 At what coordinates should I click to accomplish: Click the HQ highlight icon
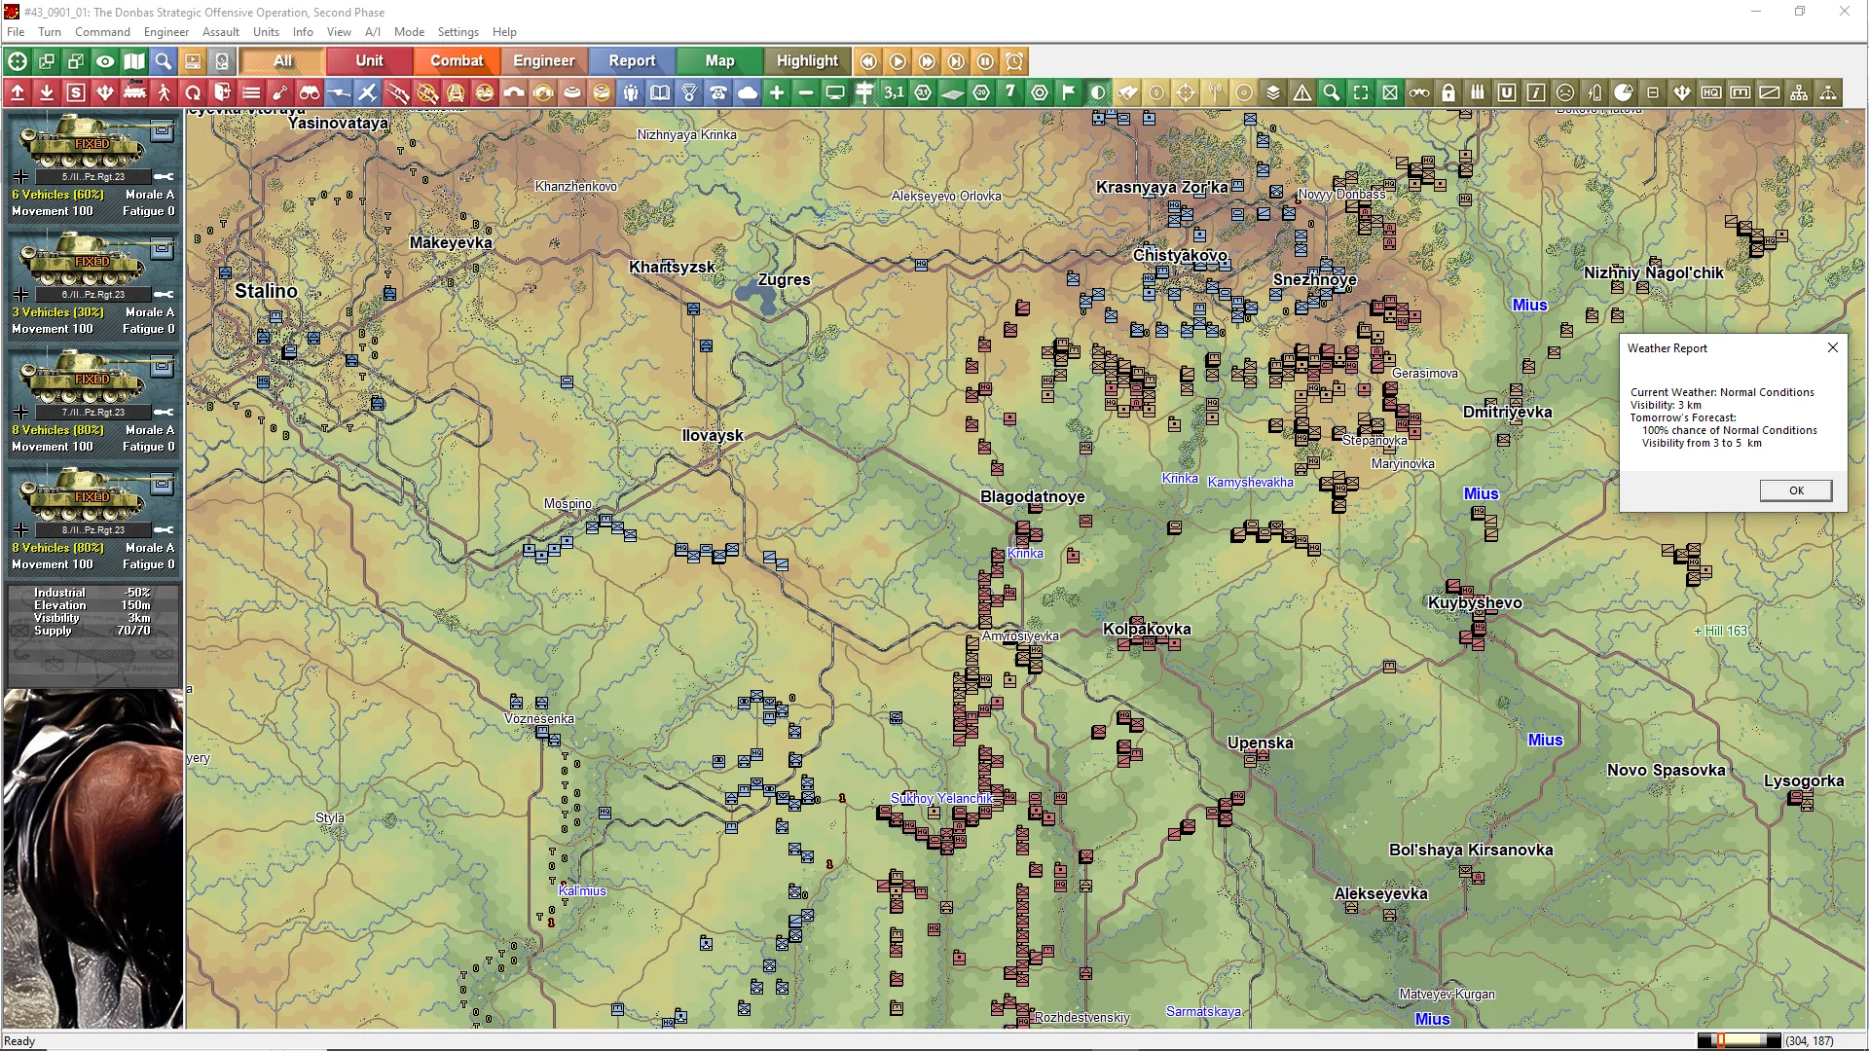pos(1711,93)
